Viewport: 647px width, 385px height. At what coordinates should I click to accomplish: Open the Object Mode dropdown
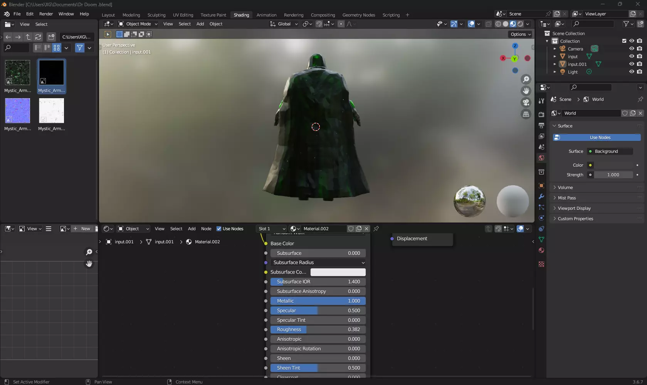click(138, 24)
